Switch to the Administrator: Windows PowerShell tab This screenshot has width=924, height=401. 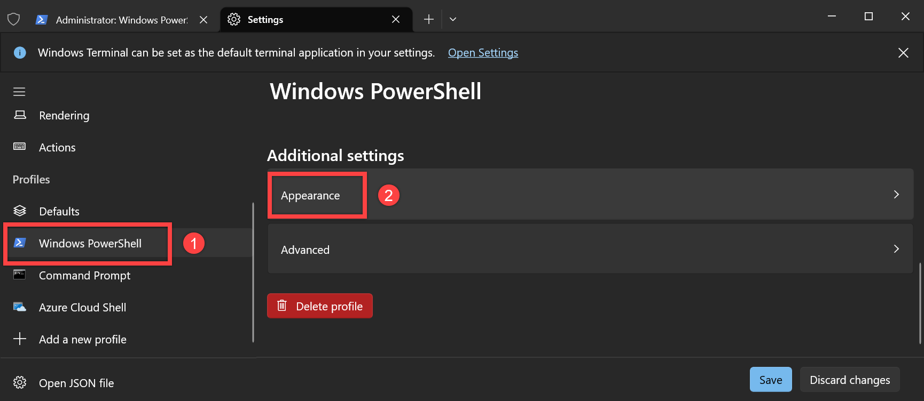tap(123, 20)
